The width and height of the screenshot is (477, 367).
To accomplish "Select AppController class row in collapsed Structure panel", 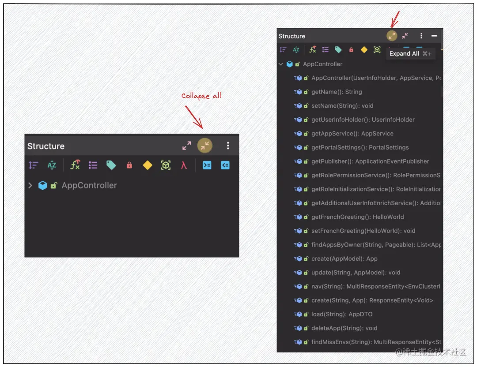I will click(132, 185).
